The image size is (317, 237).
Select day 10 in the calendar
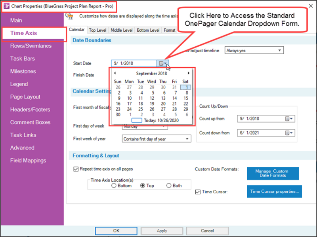(x=130, y=98)
